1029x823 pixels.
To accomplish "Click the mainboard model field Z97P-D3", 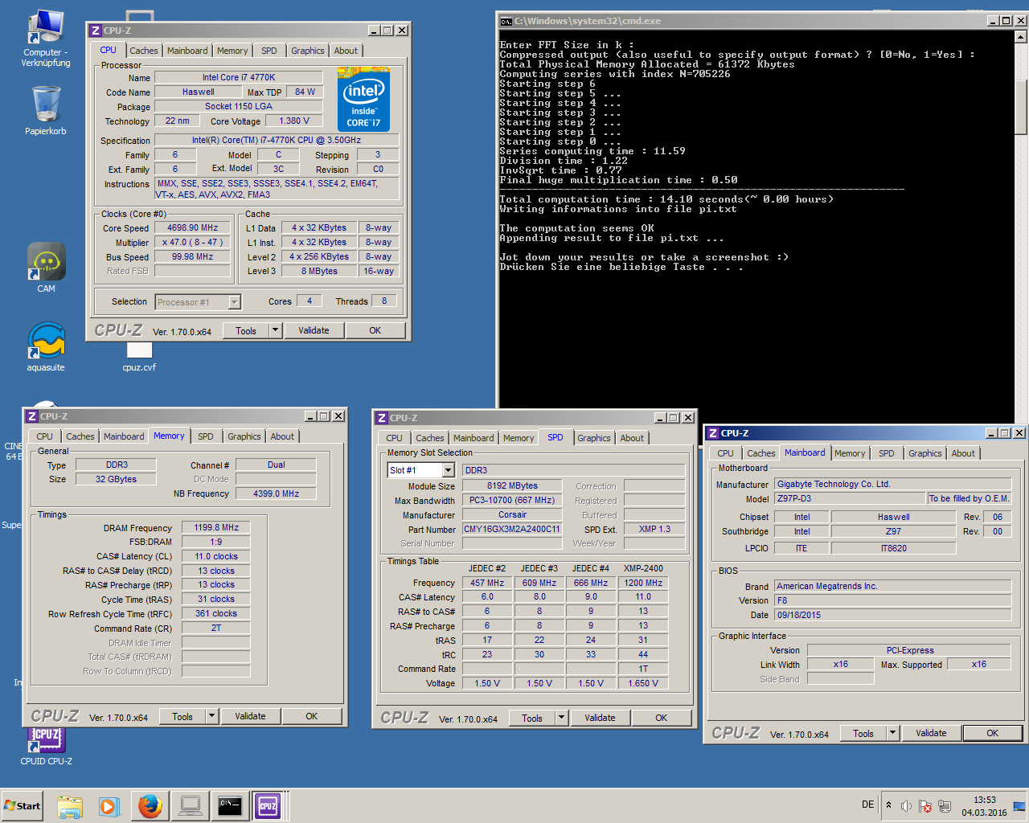I will pyautogui.click(x=849, y=498).
